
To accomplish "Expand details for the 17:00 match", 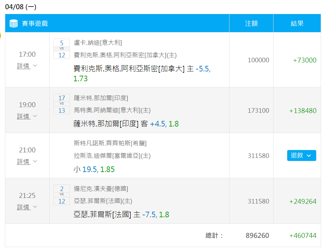I will point(24,66).
